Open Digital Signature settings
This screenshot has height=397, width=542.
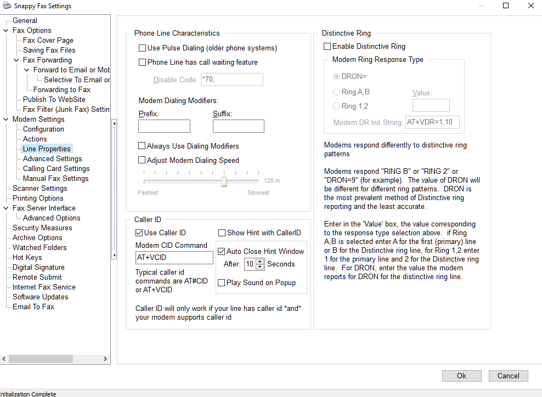click(38, 268)
